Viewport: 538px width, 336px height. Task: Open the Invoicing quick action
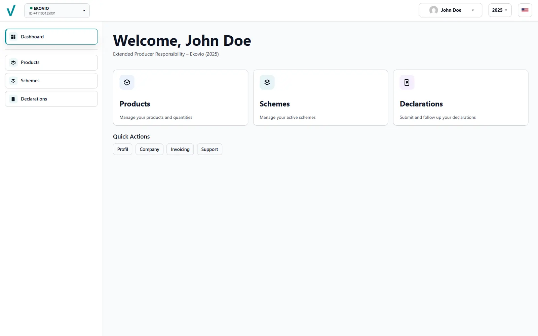180,149
